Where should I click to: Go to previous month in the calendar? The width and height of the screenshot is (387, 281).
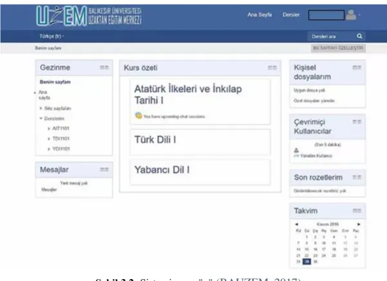click(297, 224)
